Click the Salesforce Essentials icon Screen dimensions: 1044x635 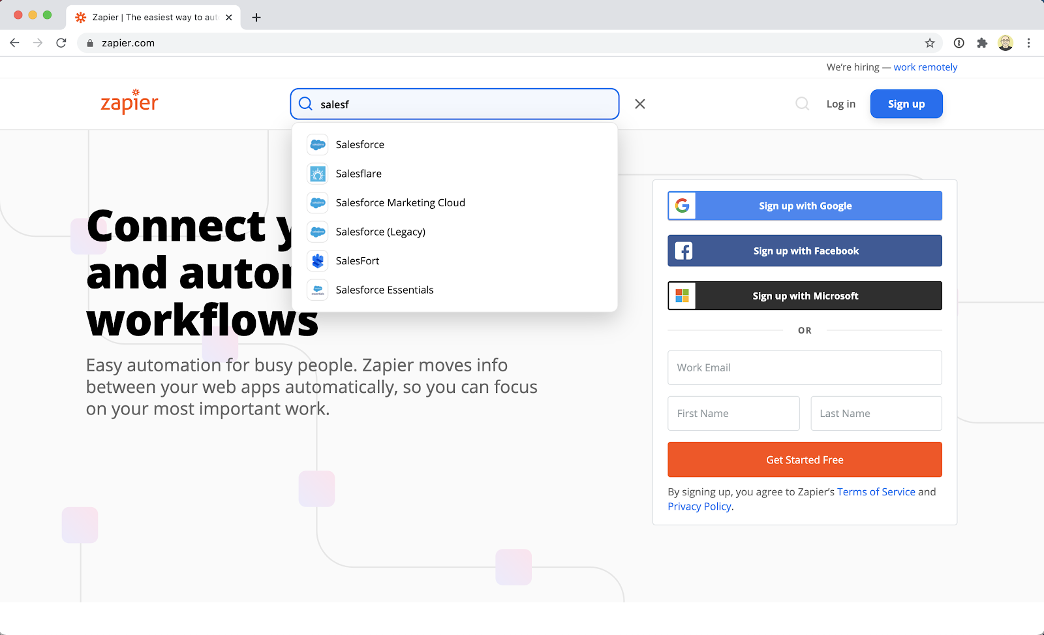tap(318, 290)
